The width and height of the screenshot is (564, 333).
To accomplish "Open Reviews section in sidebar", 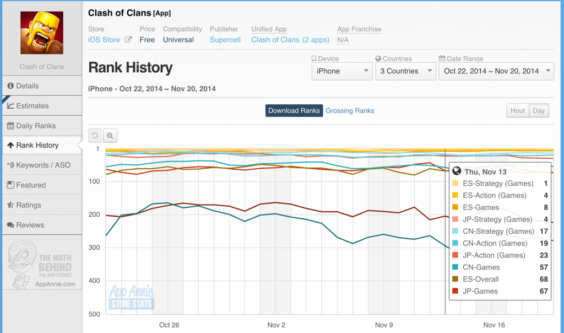I will pyautogui.click(x=42, y=225).
